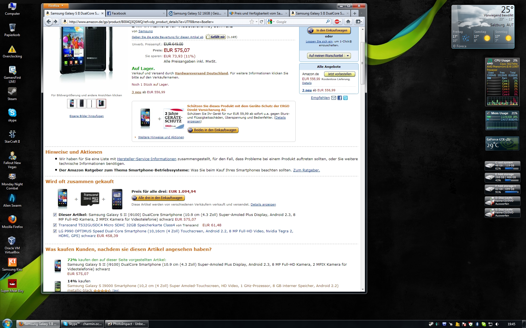Launch the Super Meat Boy shortcut
Viewport: 526px width, 328px height.
click(x=12, y=286)
